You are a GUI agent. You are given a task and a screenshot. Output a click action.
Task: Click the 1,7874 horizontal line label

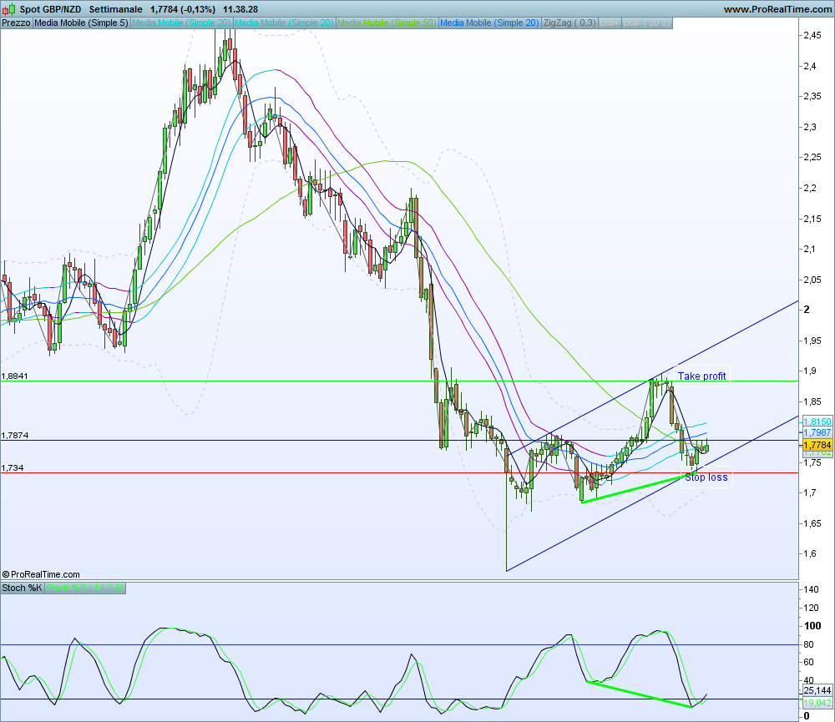15,436
